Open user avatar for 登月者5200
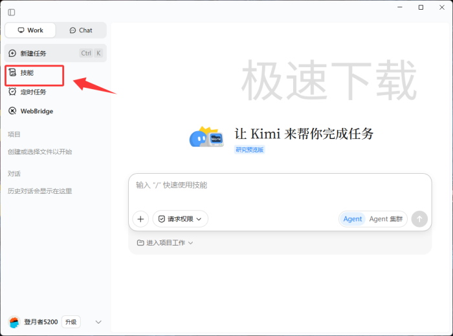453x336 pixels. click(14, 322)
